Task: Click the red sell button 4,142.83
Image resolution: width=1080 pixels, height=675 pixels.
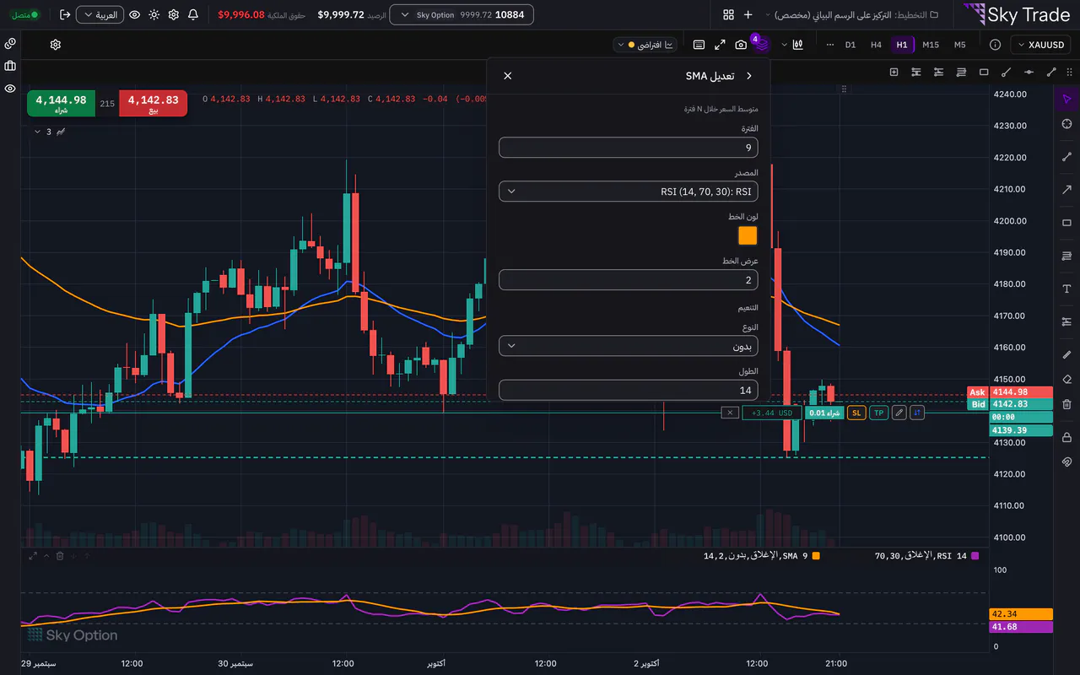Action: click(x=154, y=104)
